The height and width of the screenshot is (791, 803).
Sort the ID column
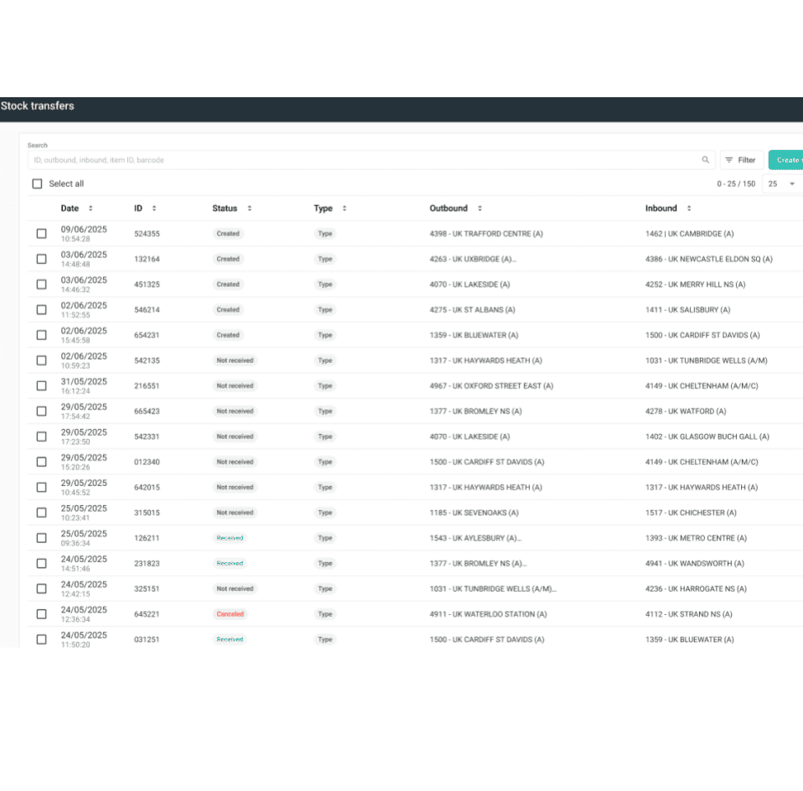[x=155, y=208]
